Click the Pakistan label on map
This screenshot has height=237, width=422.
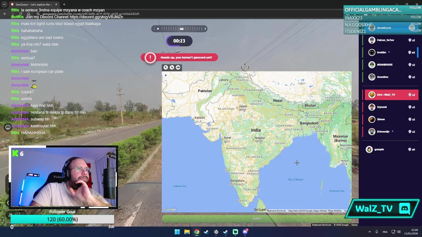(x=205, y=91)
